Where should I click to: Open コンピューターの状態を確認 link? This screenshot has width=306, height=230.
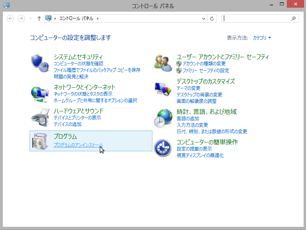(x=78, y=64)
